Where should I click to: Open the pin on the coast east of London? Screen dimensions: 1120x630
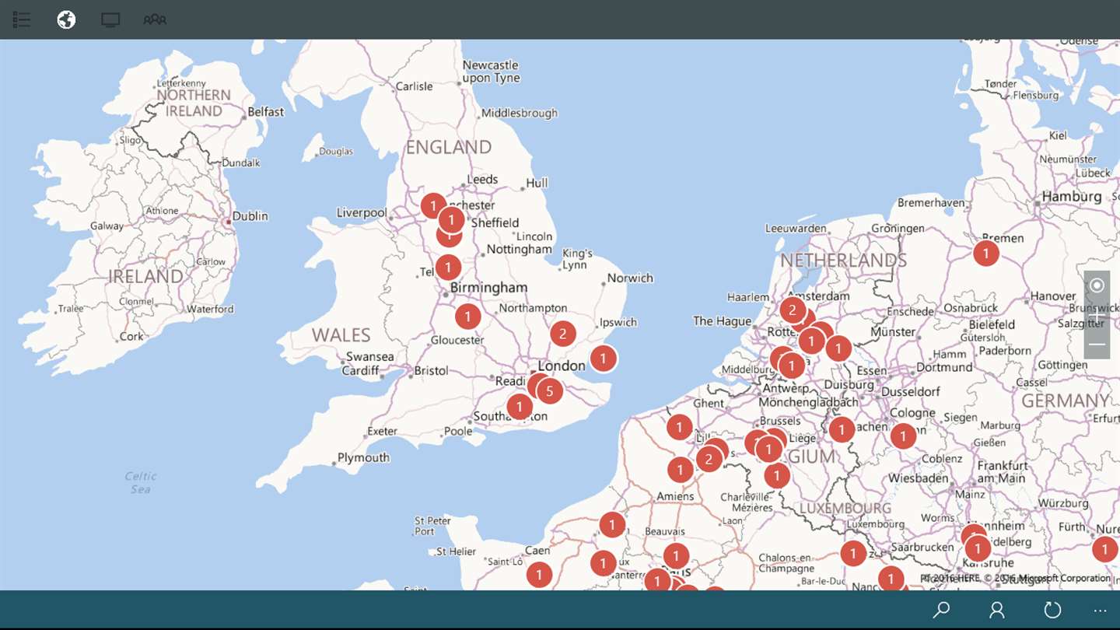(x=603, y=359)
